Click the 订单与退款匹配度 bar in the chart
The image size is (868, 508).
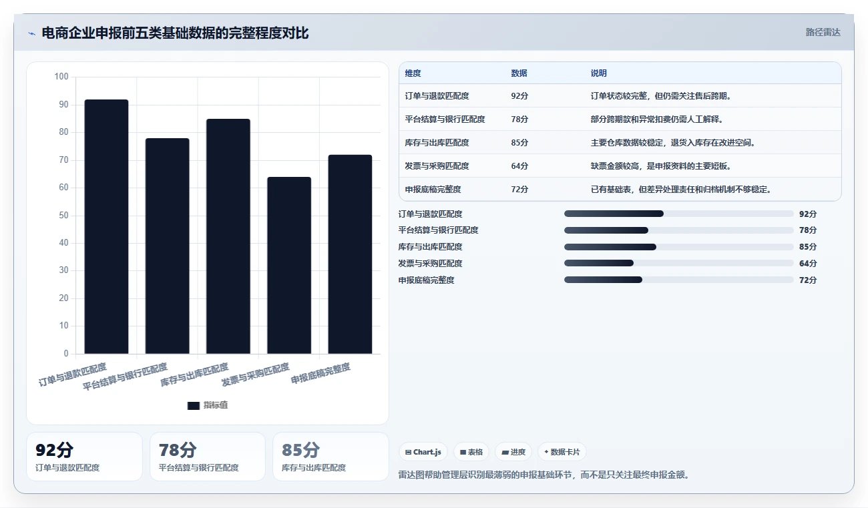point(106,226)
